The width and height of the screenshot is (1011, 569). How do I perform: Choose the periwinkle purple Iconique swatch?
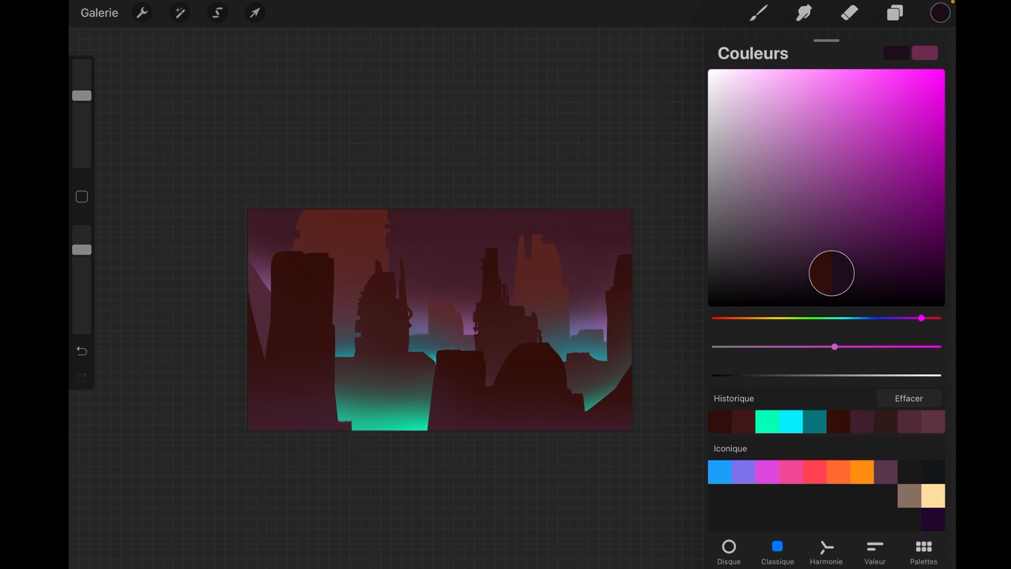point(744,472)
